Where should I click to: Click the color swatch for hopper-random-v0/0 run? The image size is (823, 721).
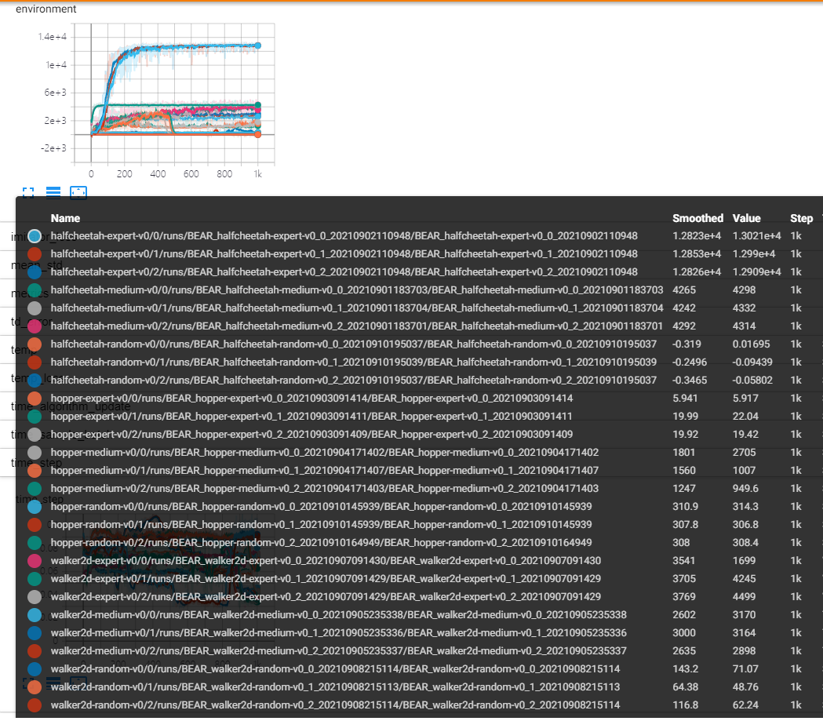click(x=35, y=507)
